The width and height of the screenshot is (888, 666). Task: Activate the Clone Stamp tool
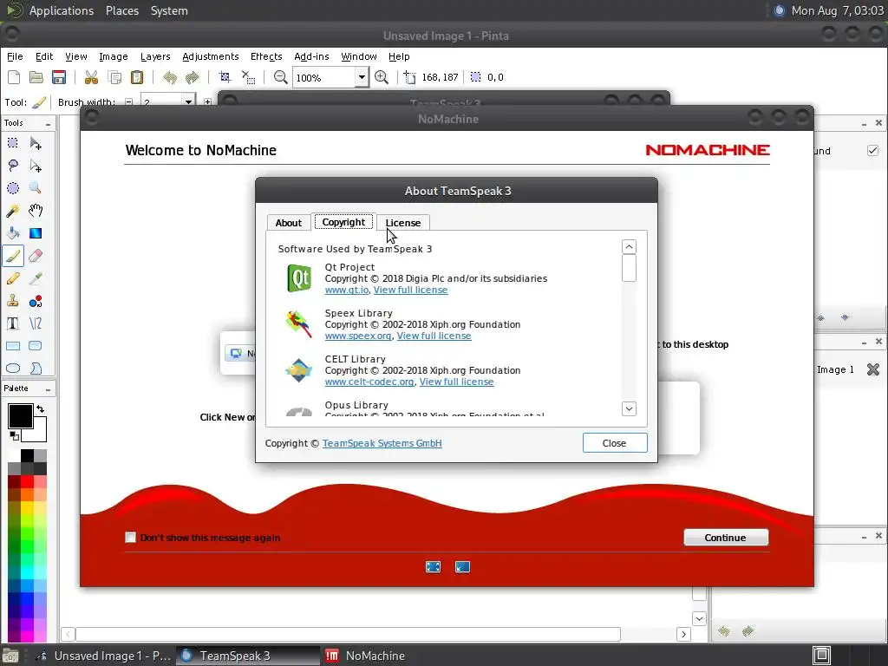point(12,301)
